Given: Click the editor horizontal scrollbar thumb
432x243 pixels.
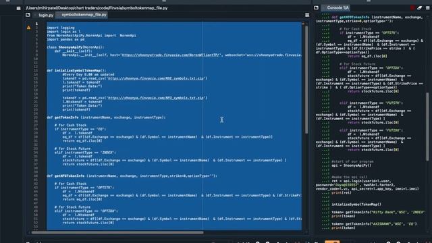Looking at the screenshot, I should tap(117, 232).
